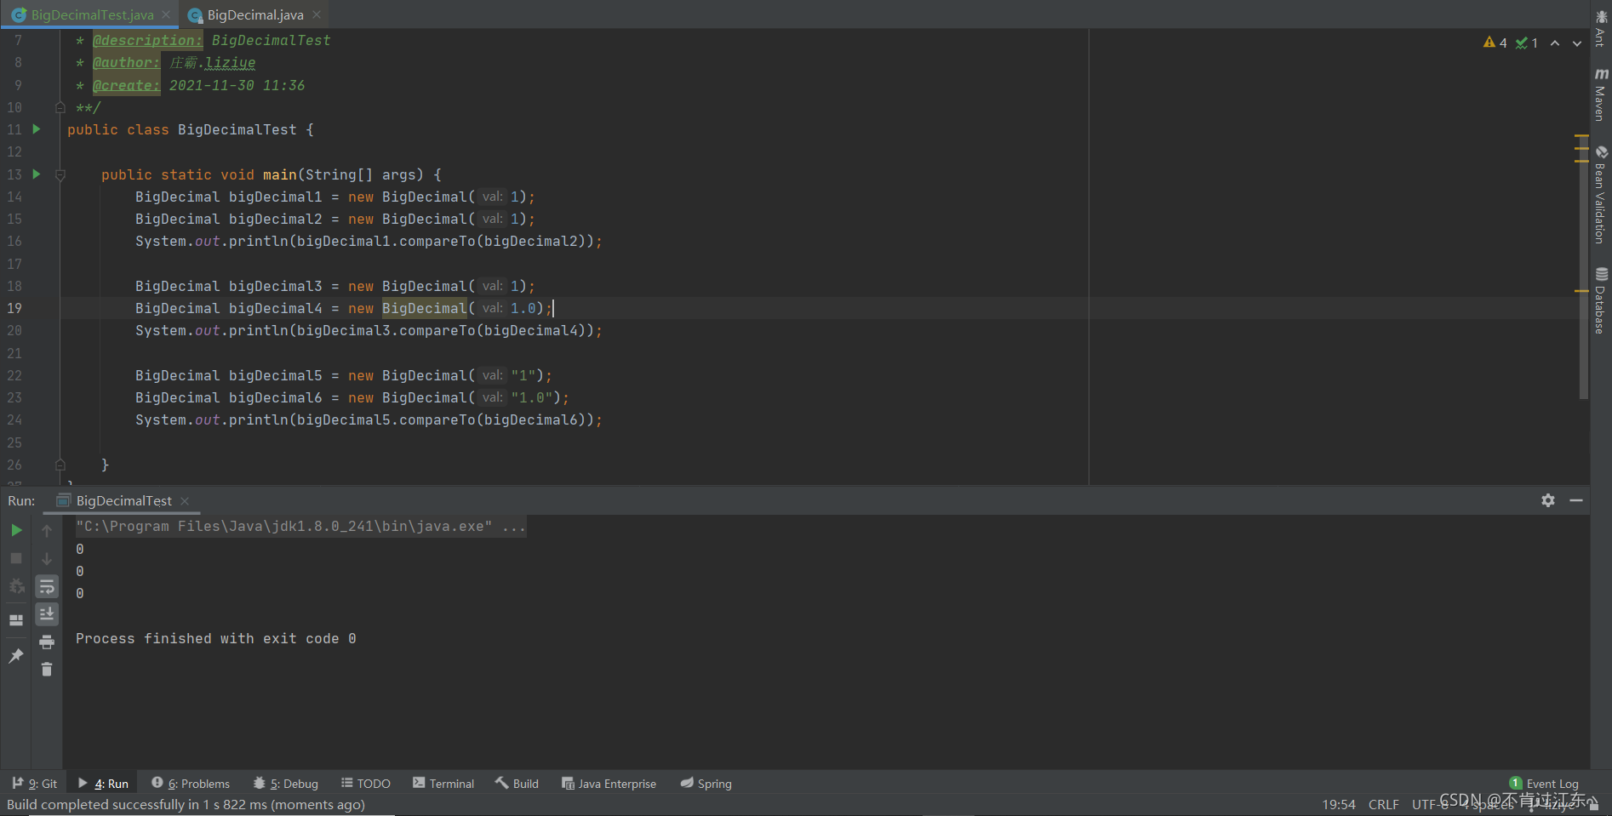
Task: Click first yellow warning stripe marker
Action: pos(1581,135)
